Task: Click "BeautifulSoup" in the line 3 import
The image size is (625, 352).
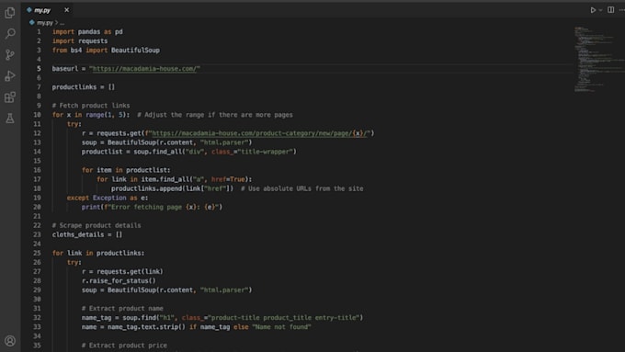Action: coord(135,51)
